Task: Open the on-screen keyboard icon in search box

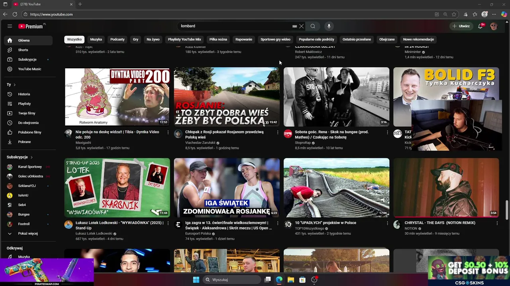Action: (x=294, y=26)
